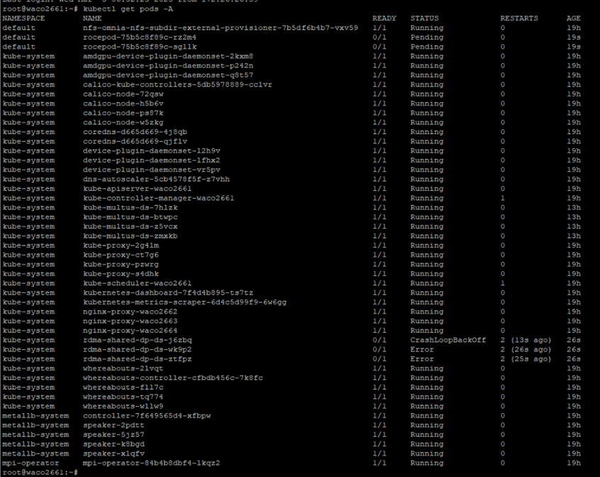The height and width of the screenshot is (477, 600).
Task: Select kube-proxy-ct7g6 pod name
Action: tap(121, 255)
